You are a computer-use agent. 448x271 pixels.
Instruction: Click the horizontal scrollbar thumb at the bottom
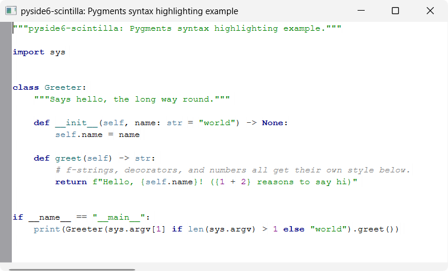(x=72, y=269)
